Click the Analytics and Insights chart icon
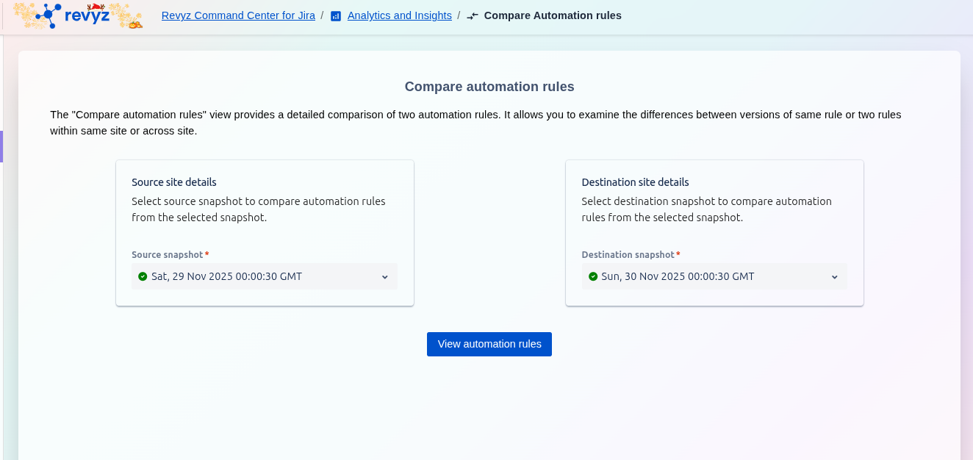Viewport: 973px width, 460px height. tap(336, 16)
